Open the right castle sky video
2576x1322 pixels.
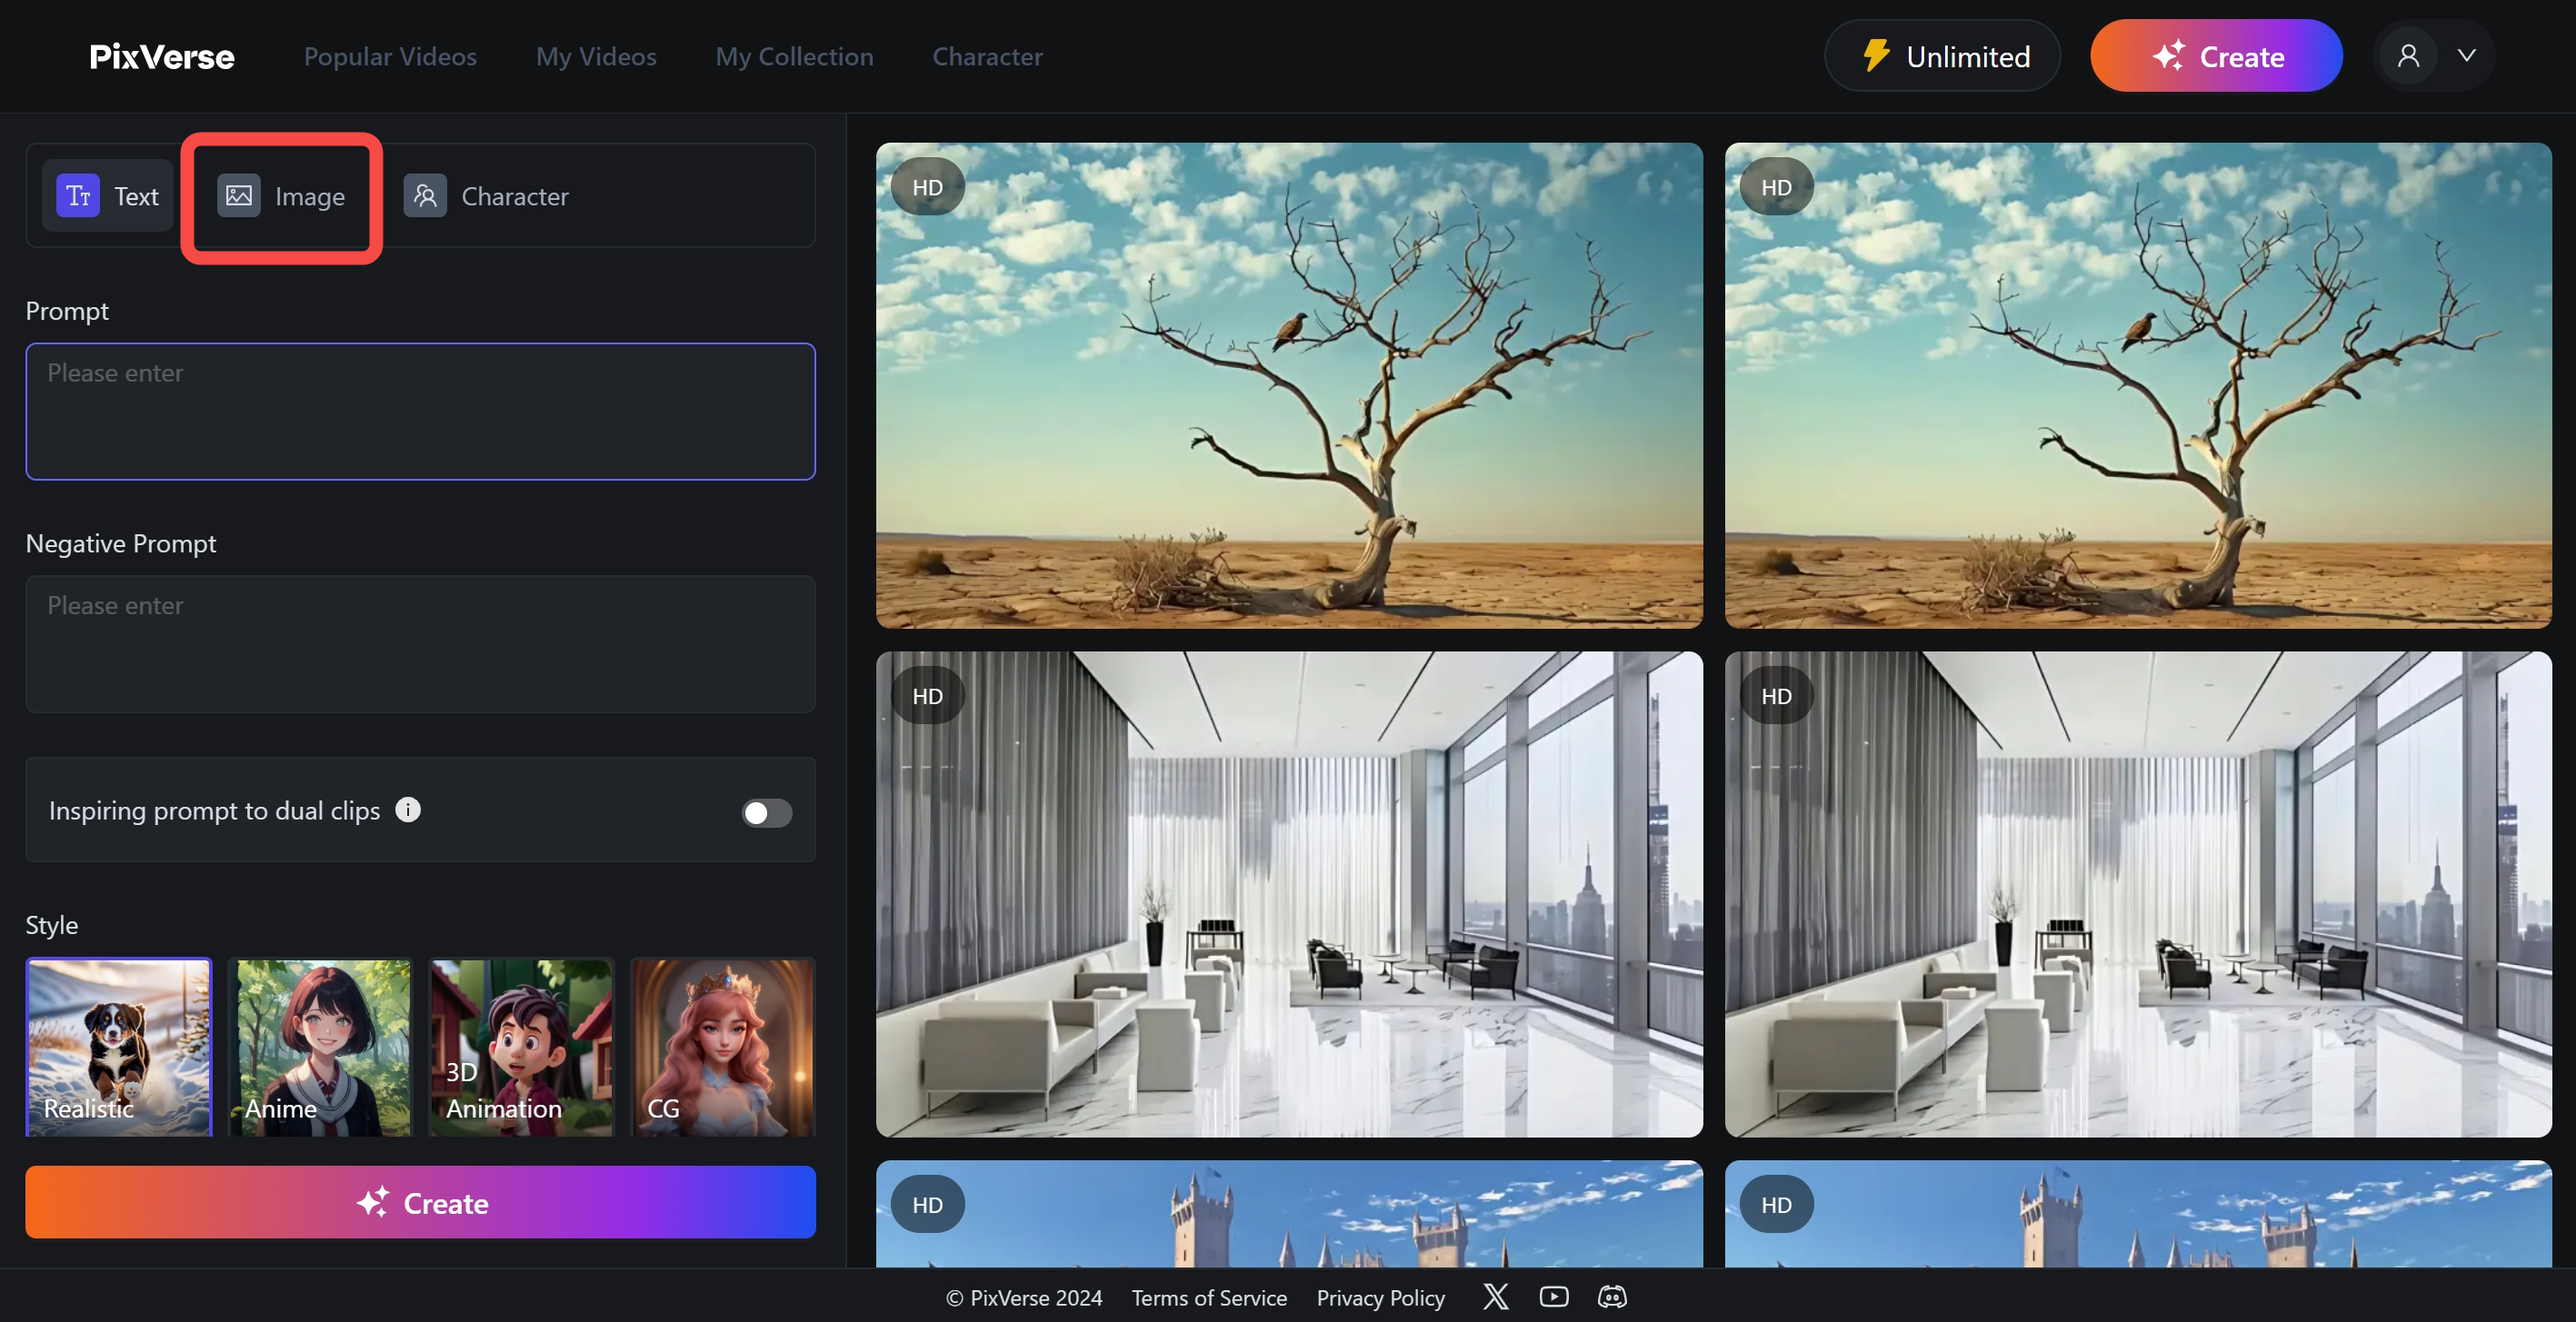pyautogui.click(x=2138, y=1214)
